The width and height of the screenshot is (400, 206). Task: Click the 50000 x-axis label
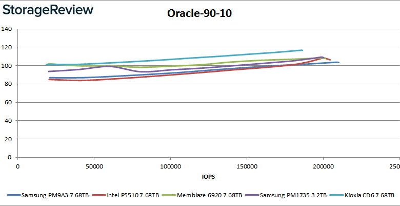(x=94, y=166)
